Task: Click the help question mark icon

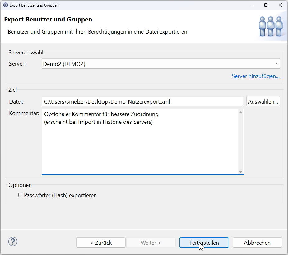Action: click(x=13, y=242)
